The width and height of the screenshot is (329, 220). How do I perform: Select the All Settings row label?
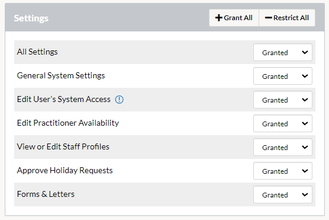coord(37,52)
